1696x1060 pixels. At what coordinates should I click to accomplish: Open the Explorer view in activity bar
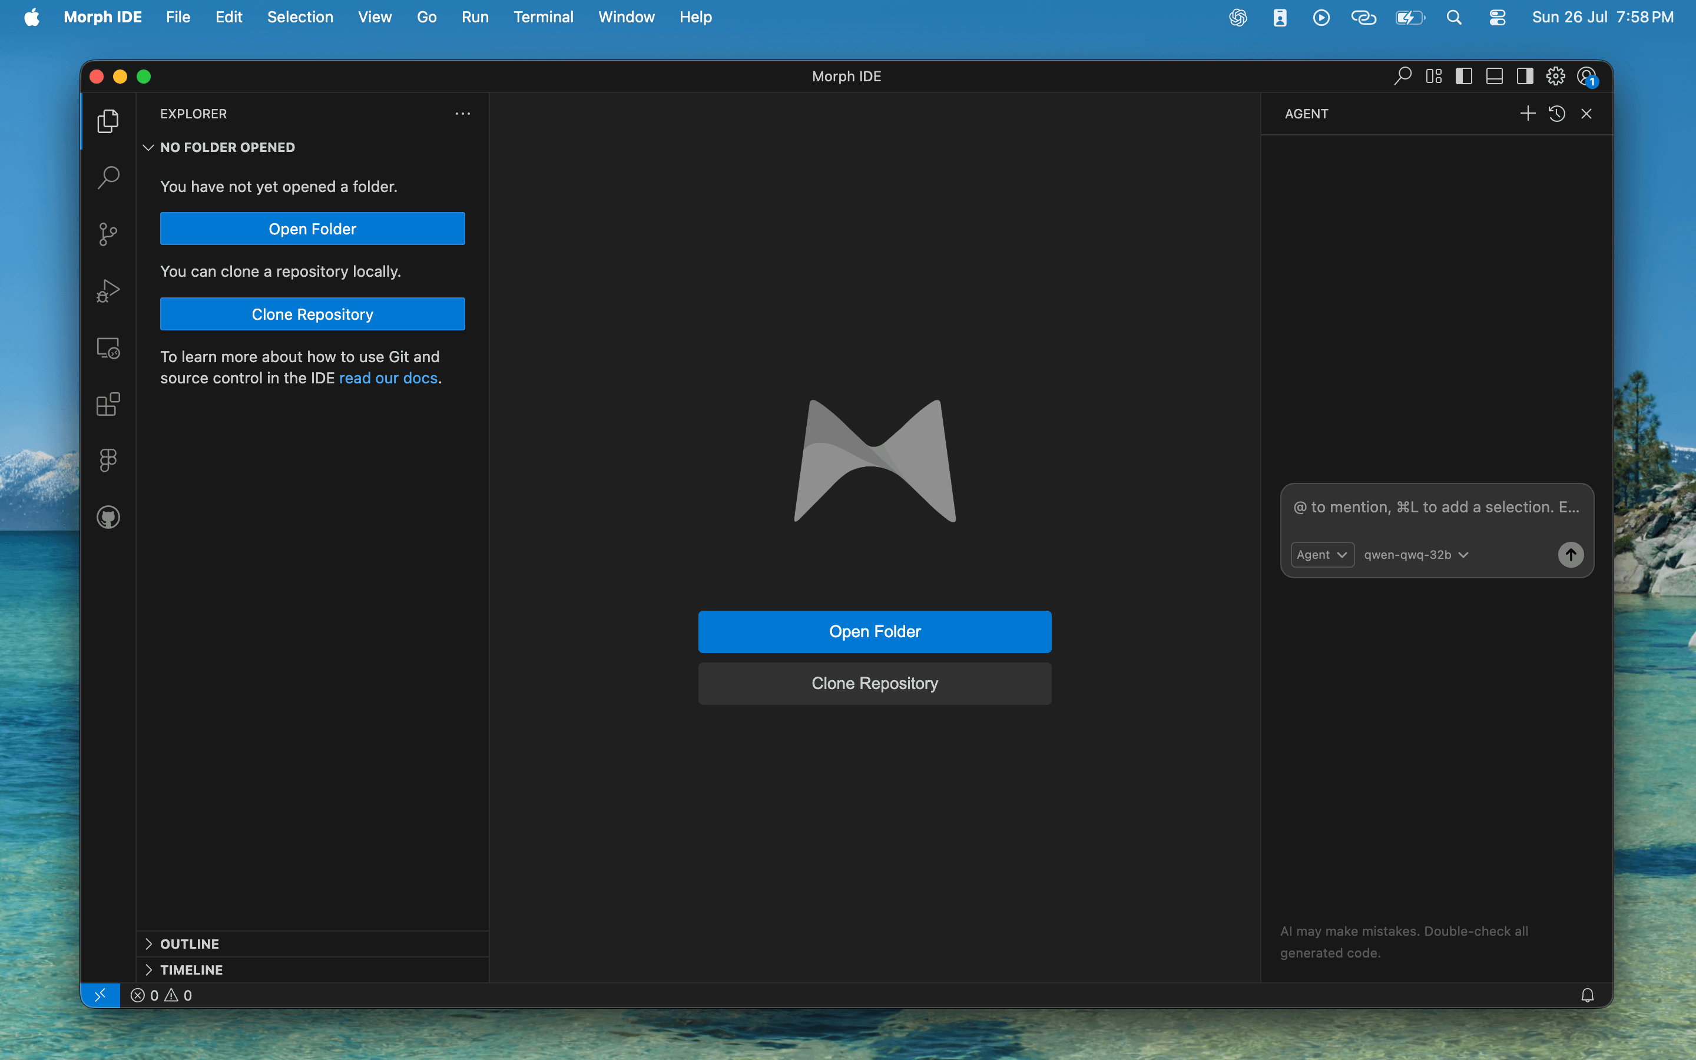(x=108, y=121)
